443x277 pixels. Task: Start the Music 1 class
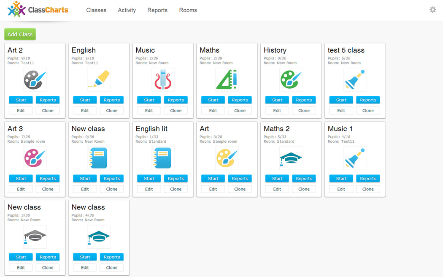(x=341, y=179)
